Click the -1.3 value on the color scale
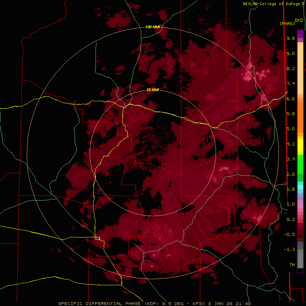The image size is (306, 306). pyautogui.click(x=289, y=250)
